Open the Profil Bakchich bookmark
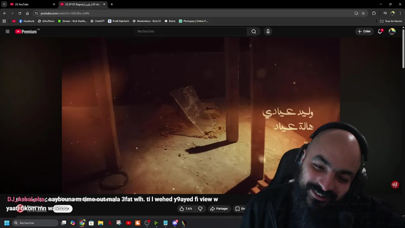 click(119, 21)
